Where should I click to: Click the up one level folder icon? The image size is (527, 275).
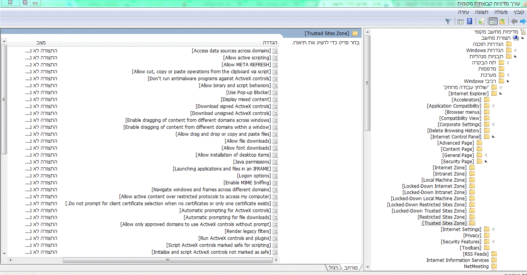point(502,22)
